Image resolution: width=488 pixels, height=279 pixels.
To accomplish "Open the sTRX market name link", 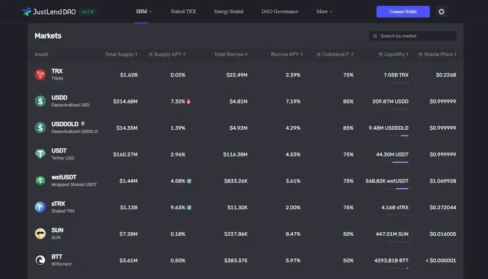I will point(58,204).
